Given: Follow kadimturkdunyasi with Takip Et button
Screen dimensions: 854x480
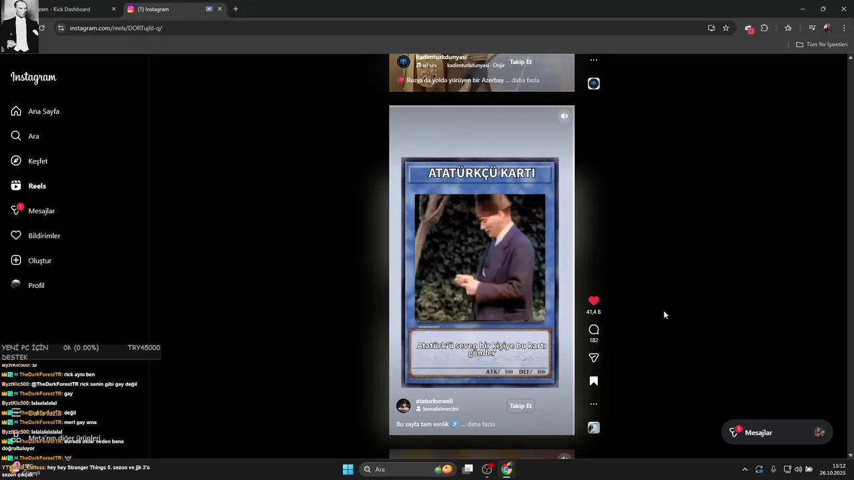Looking at the screenshot, I should (520, 62).
